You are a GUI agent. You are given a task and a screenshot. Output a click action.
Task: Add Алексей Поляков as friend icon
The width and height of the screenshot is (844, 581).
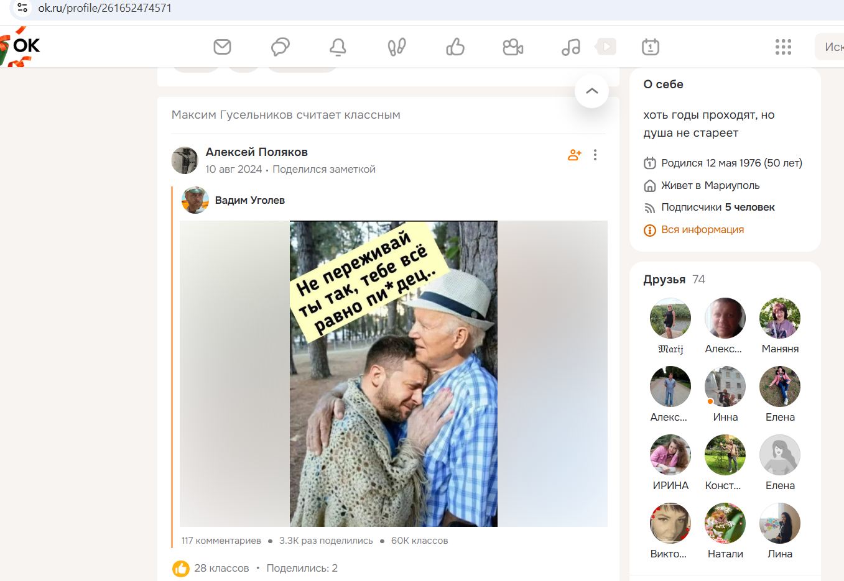574,155
